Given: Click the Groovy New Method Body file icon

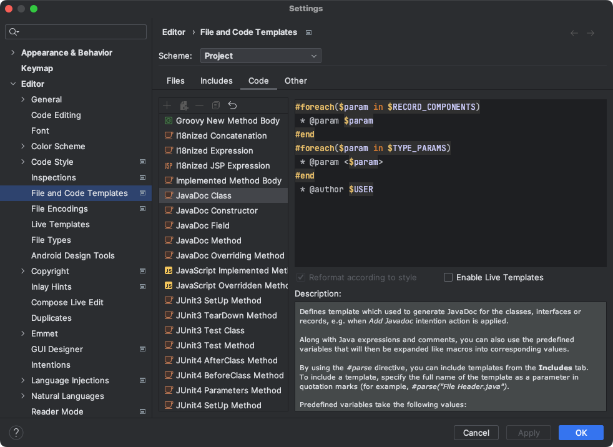Looking at the screenshot, I should click(x=169, y=120).
